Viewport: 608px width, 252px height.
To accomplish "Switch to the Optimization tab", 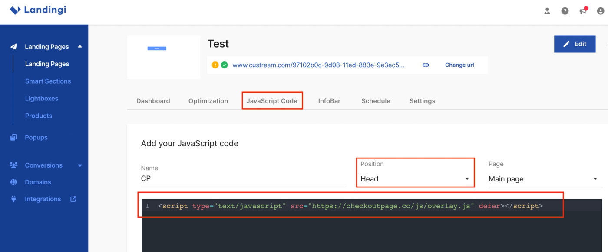I will [x=208, y=101].
